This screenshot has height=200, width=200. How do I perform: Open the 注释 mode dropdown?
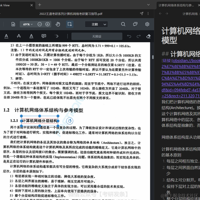pos(97,24)
